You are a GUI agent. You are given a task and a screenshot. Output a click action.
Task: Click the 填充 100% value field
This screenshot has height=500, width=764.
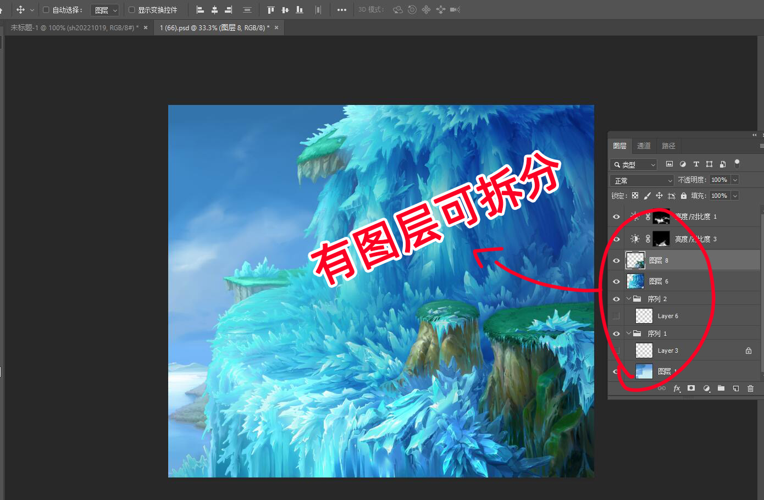point(719,196)
